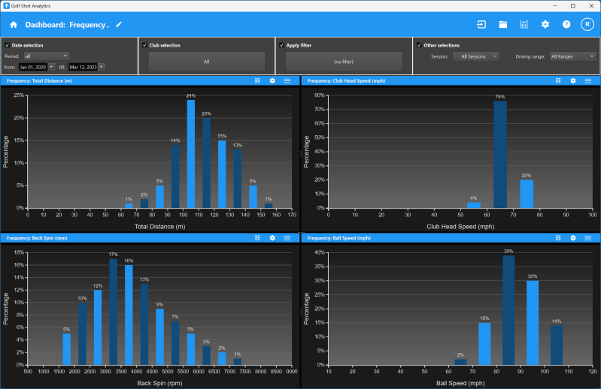Open hamburger menu of Club Head Speed chart
601x389 pixels.
pyautogui.click(x=587, y=80)
